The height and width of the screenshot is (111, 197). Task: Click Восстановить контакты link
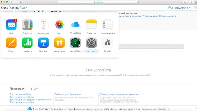[22, 97]
